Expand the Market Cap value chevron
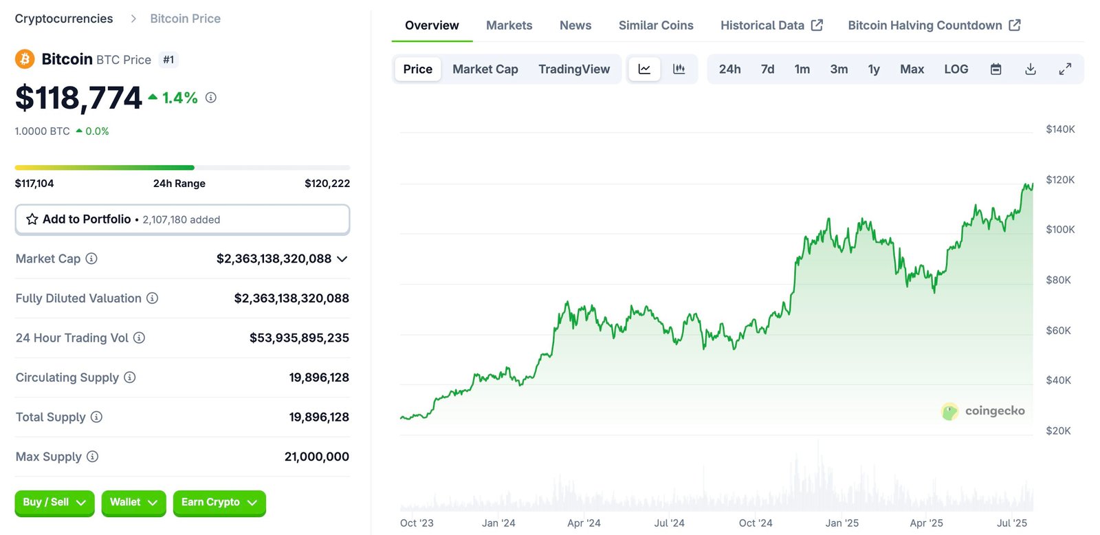This screenshot has height=535, width=1100. pyautogui.click(x=342, y=259)
